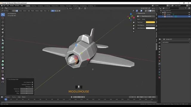Open Material properties tab icon

(x=159, y=78)
